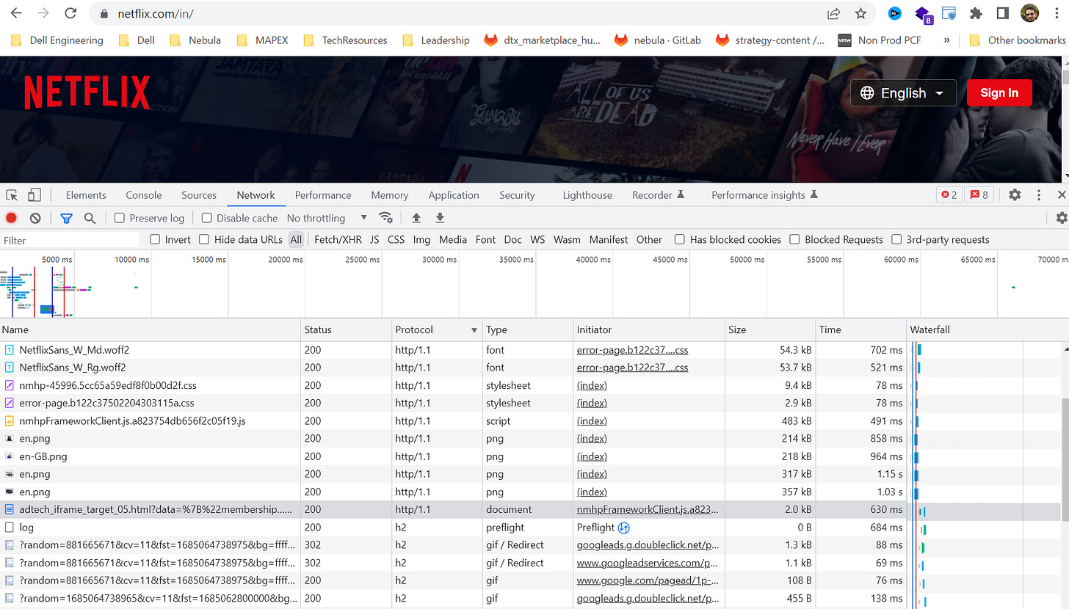This screenshot has width=1069, height=609.
Task: Switch to the Elements tab
Action: (x=86, y=195)
